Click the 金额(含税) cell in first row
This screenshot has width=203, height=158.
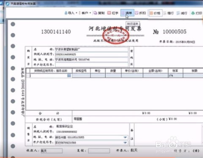[x=156, y=76]
